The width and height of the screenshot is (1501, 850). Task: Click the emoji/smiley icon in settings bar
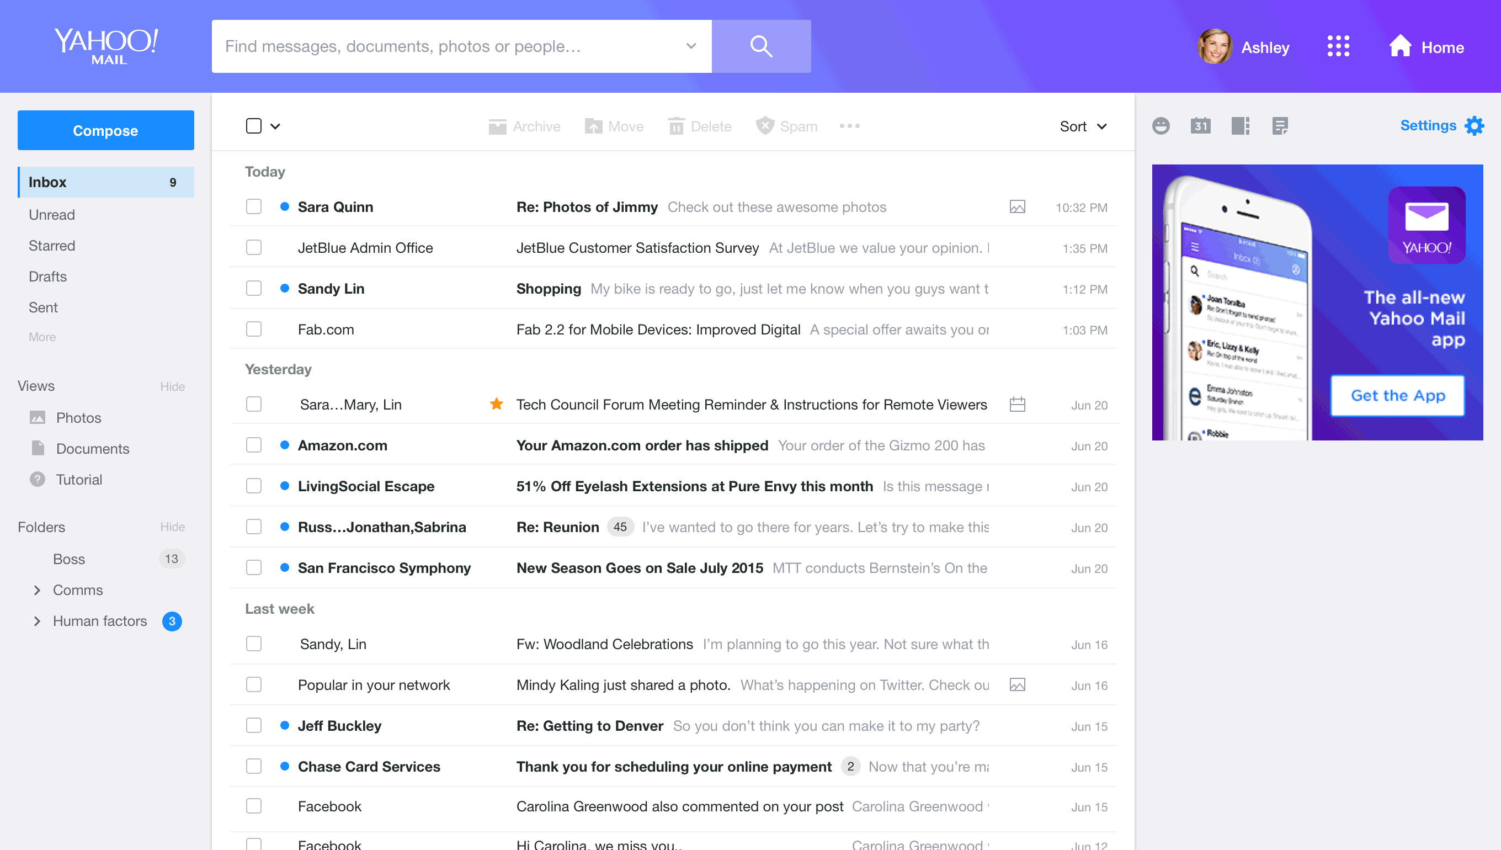[1161, 126]
